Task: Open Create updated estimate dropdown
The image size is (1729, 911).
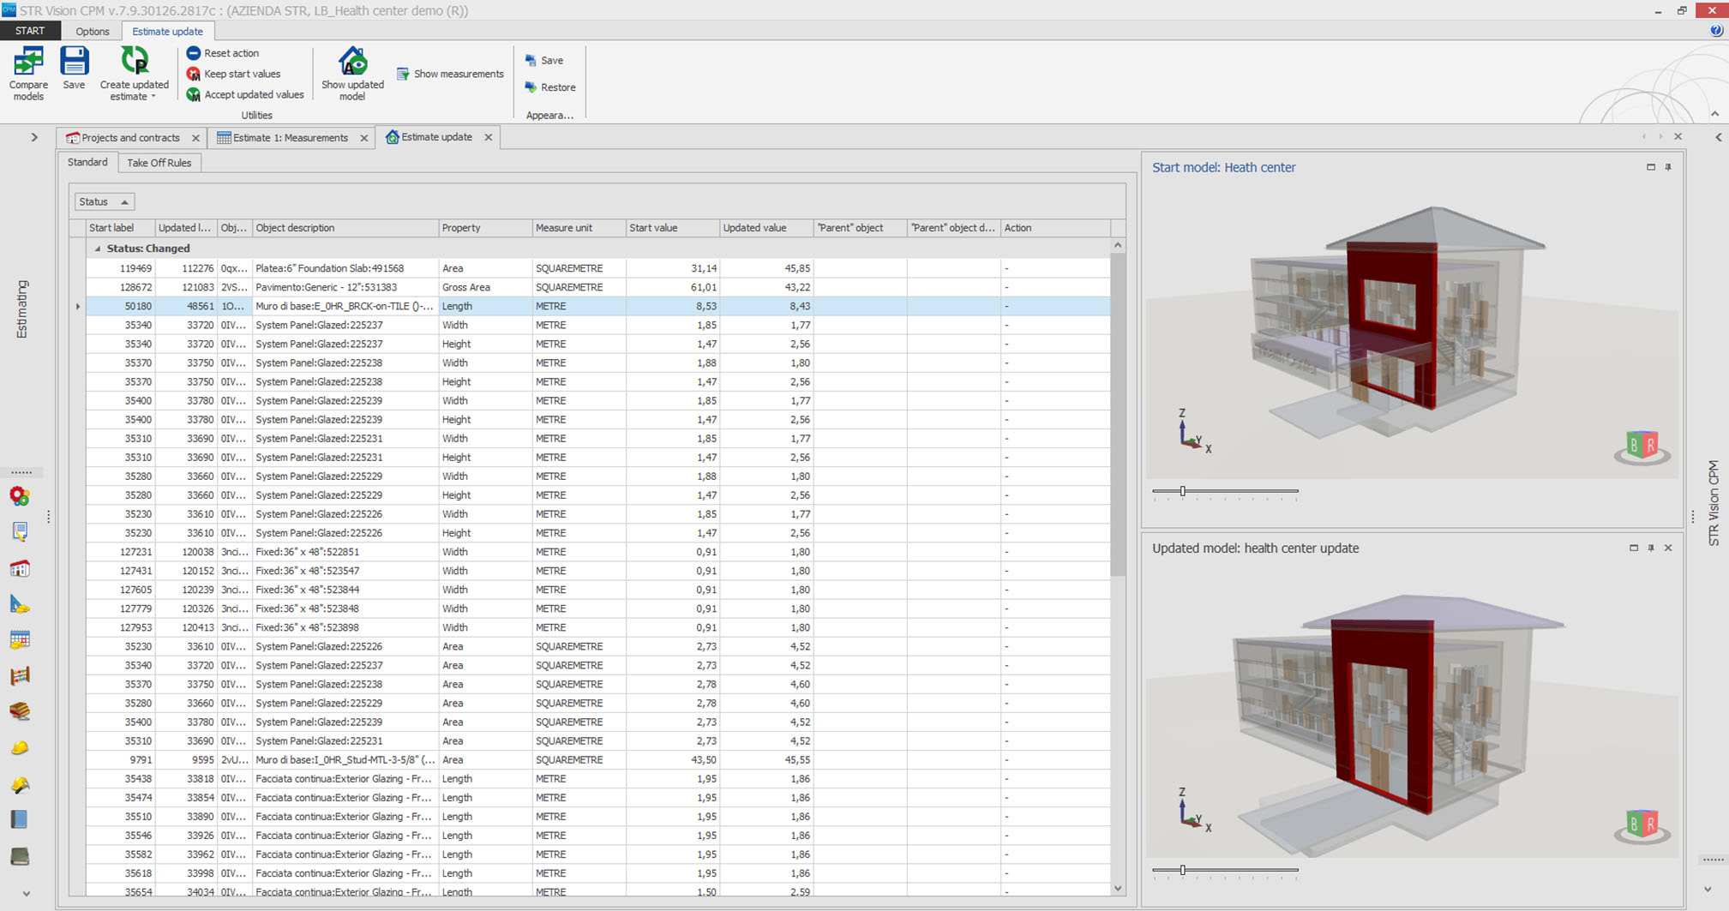Action: pos(153,97)
